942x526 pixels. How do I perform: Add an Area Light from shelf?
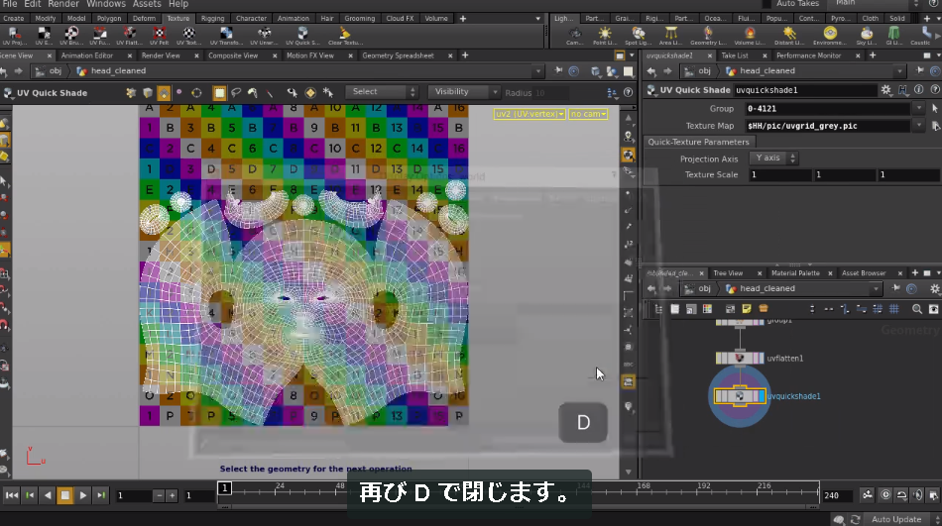[670, 36]
